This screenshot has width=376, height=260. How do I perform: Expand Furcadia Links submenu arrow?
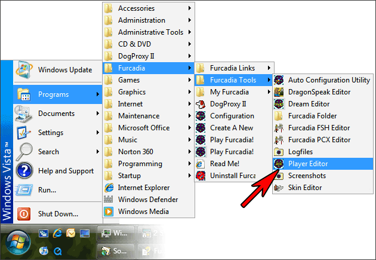(269, 68)
